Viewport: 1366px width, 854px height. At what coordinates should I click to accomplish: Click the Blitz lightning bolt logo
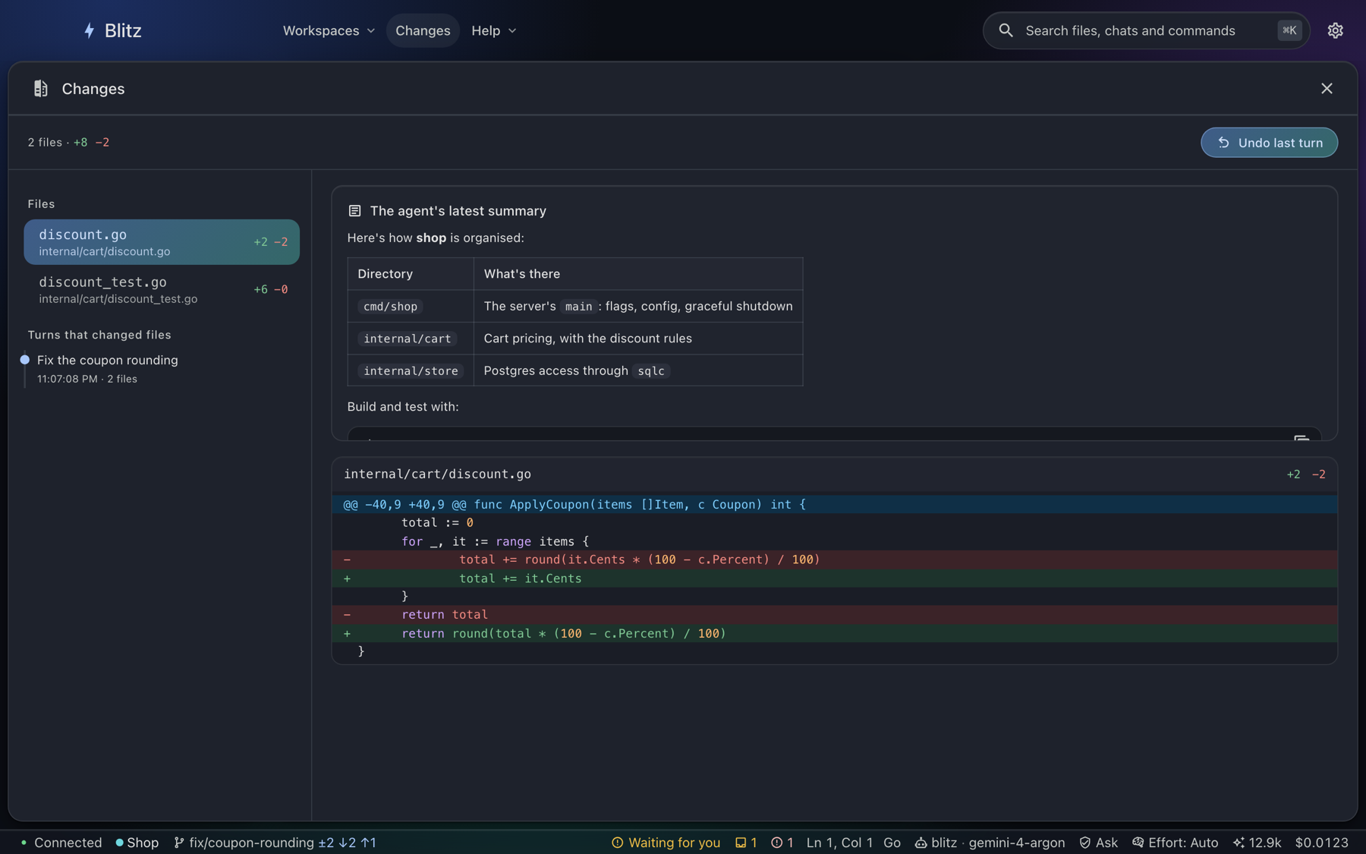(x=89, y=30)
